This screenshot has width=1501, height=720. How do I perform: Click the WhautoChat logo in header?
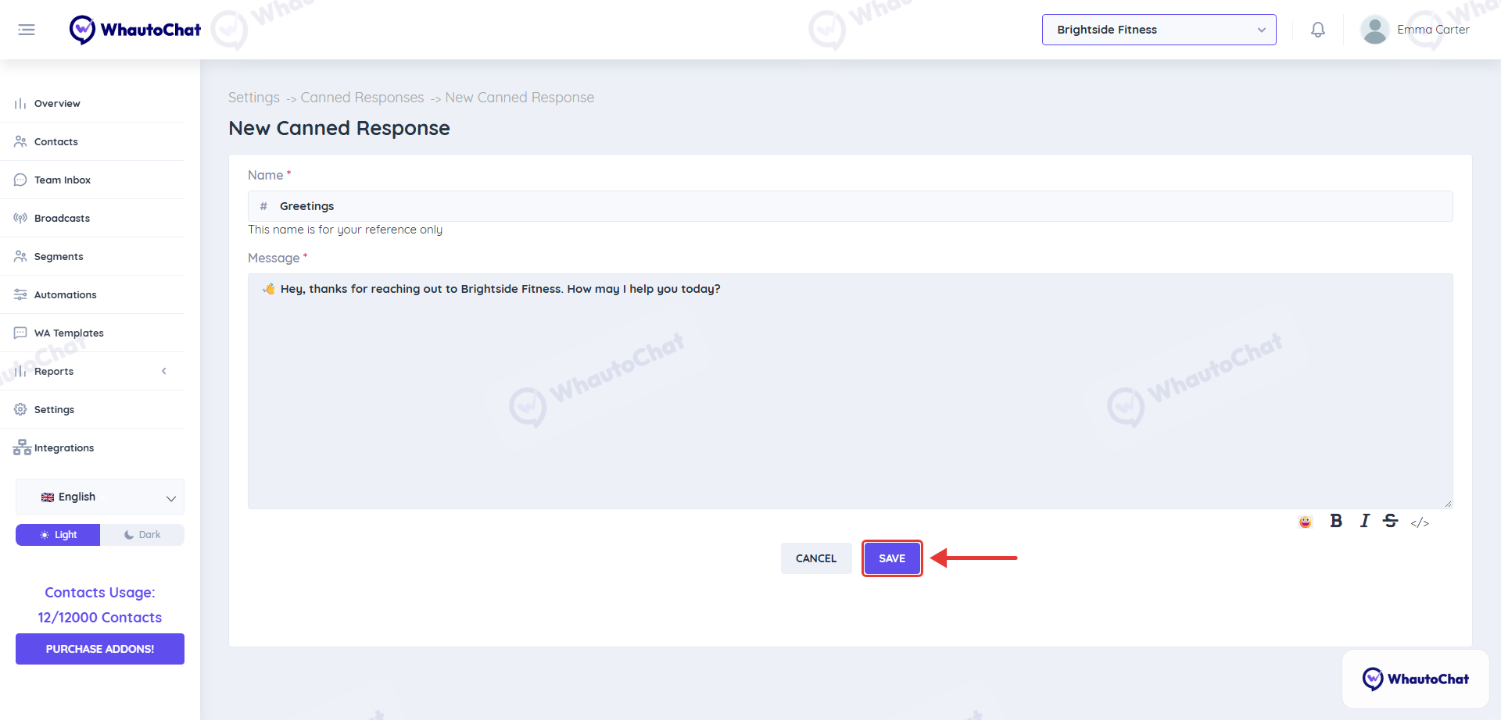pyautogui.click(x=134, y=30)
